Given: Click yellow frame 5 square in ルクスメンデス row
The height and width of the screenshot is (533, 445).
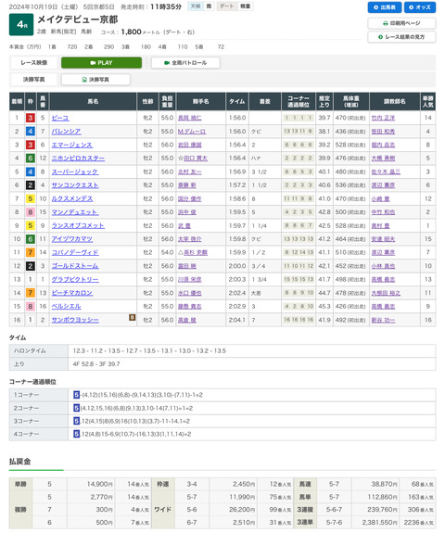Looking at the screenshot, I should click(31, 199).
